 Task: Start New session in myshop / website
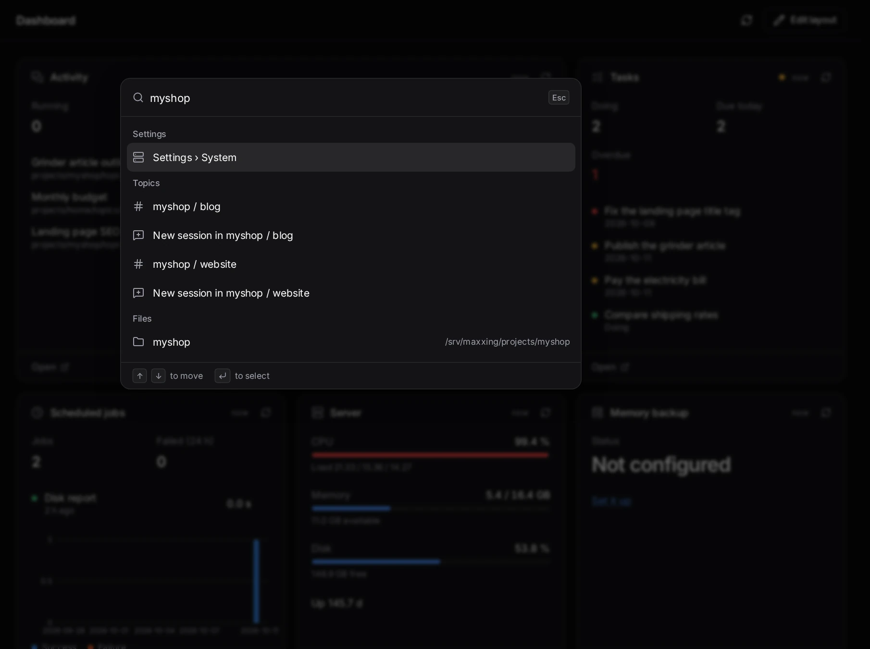(351, 293)
